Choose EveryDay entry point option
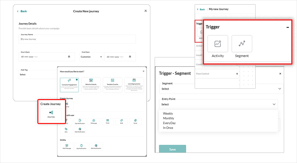297x163 pixels. [x=169, y=123]
